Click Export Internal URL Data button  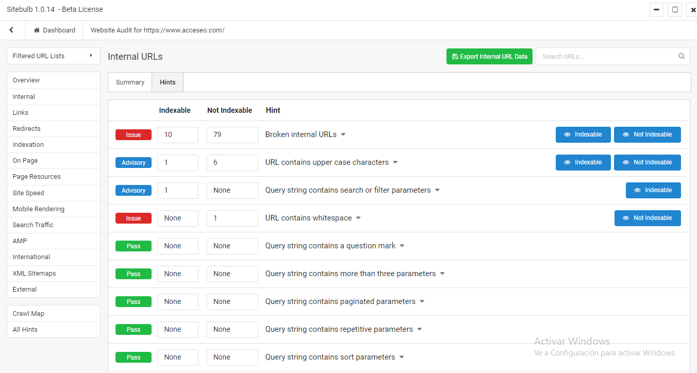point(489,57)
